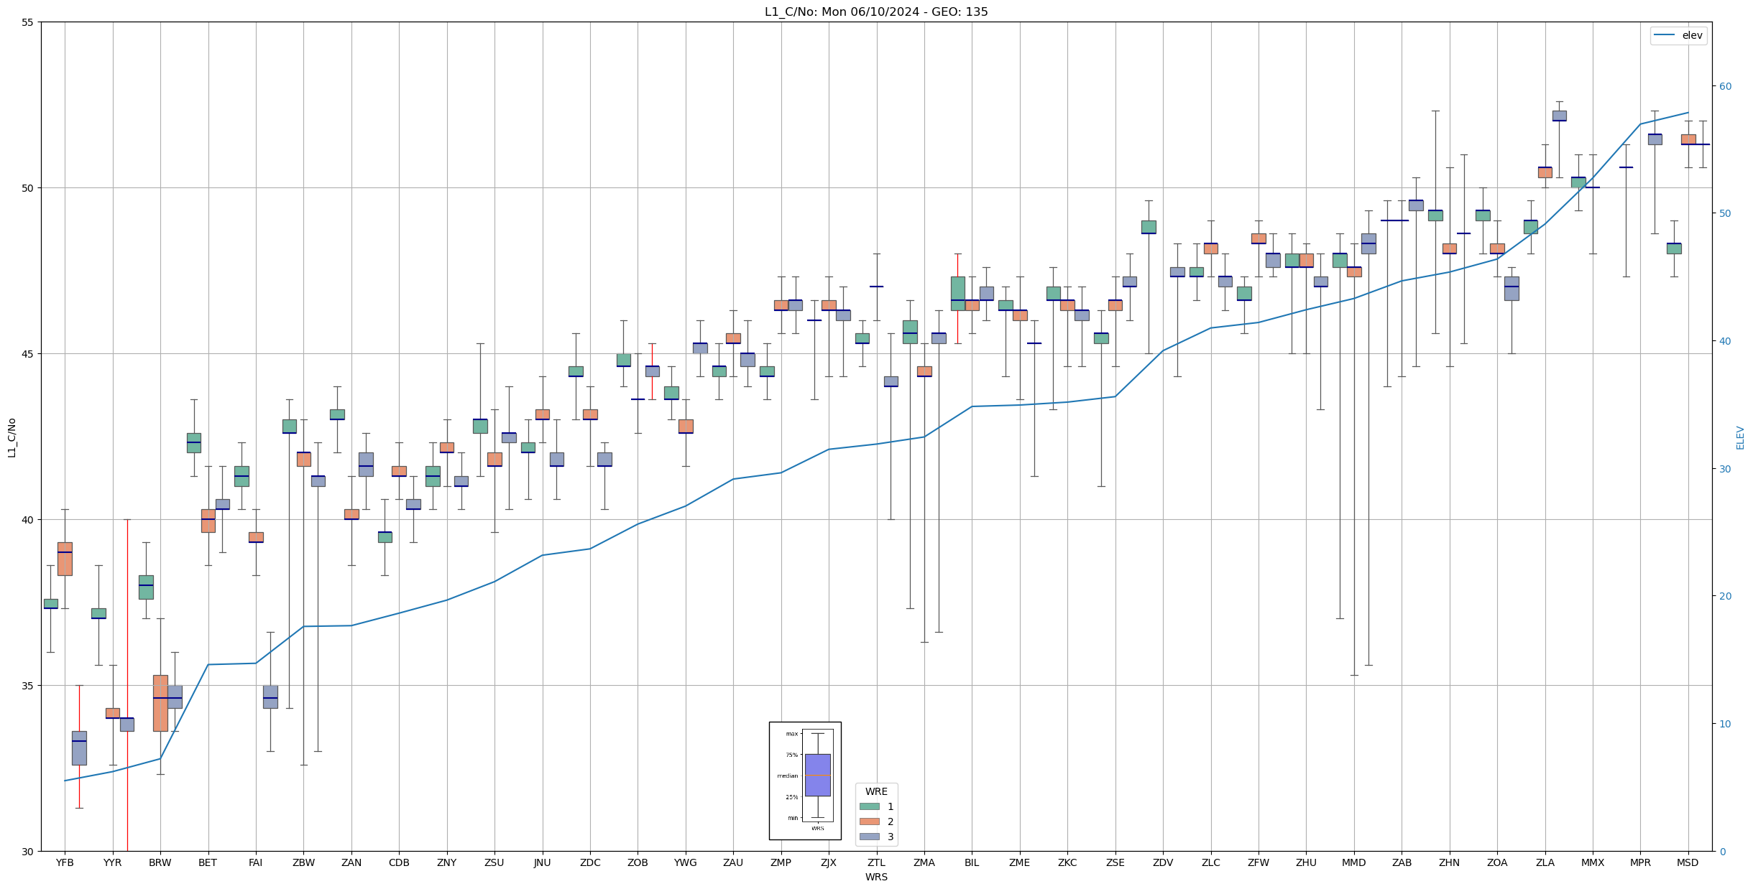Click the 20 tick on right axis
Image resolution: width=1753 pixels, height=889 pixels.
(1725, 596)
